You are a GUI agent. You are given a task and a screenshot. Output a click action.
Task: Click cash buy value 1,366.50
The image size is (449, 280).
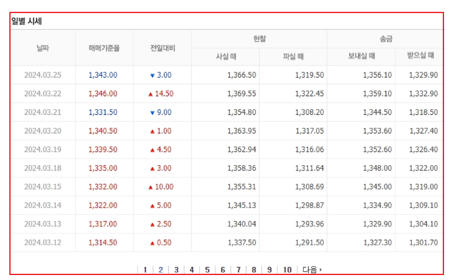point(242,75)
